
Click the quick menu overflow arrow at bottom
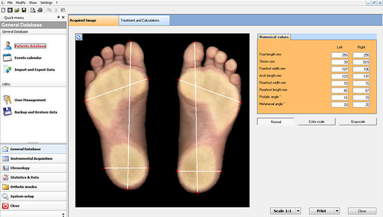tap(63, 215)
